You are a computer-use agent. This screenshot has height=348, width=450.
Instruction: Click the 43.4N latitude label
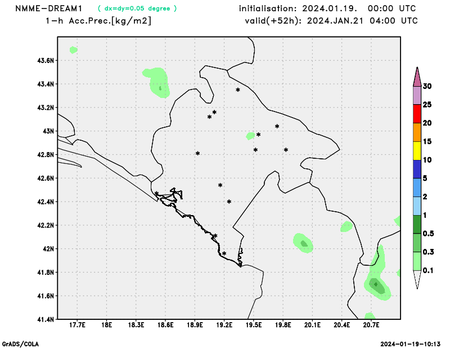coord(46,84)
